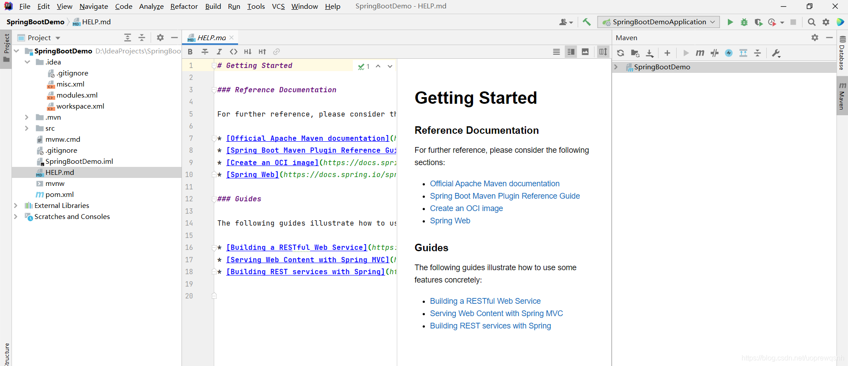Open the Database side panel
Image resolution: width=848 pixels, height=366 pixels.
[842, 53]
